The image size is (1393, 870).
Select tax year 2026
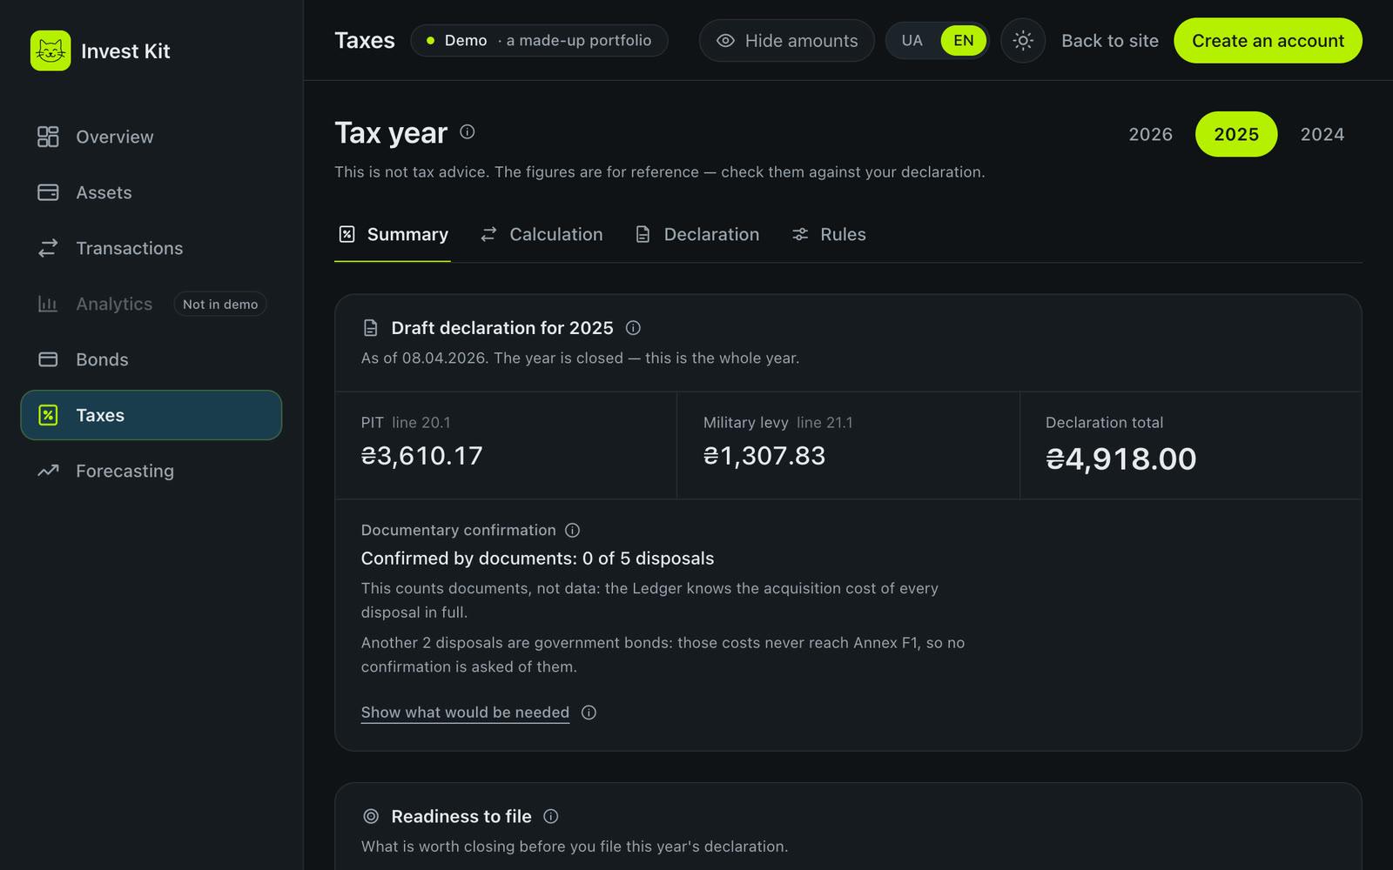pos(1150,134)
